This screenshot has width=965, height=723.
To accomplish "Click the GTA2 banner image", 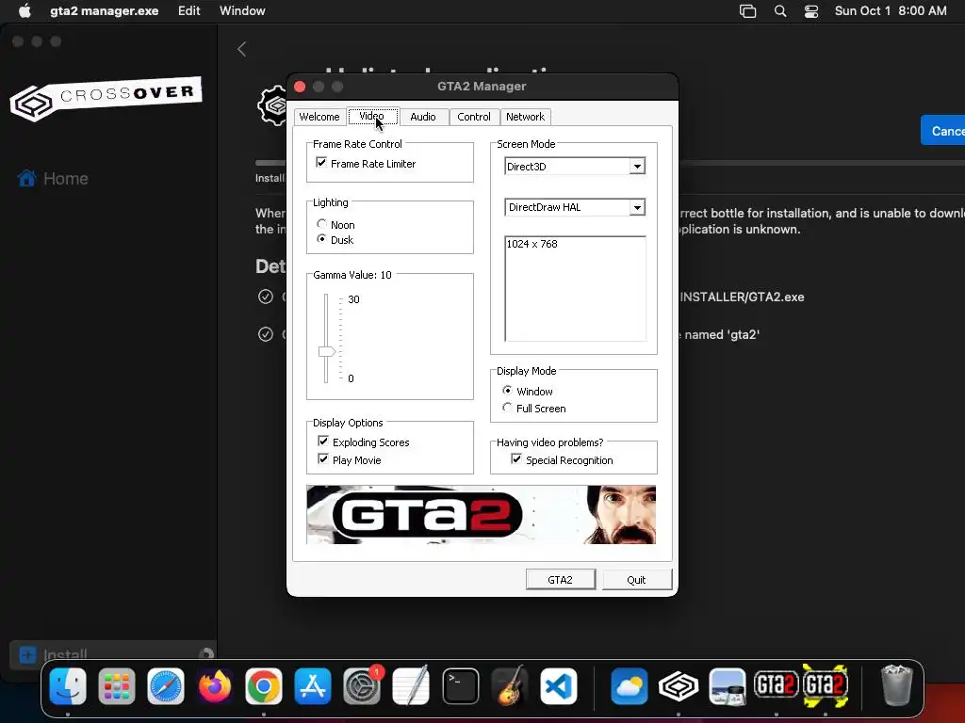I will (482, 515).
